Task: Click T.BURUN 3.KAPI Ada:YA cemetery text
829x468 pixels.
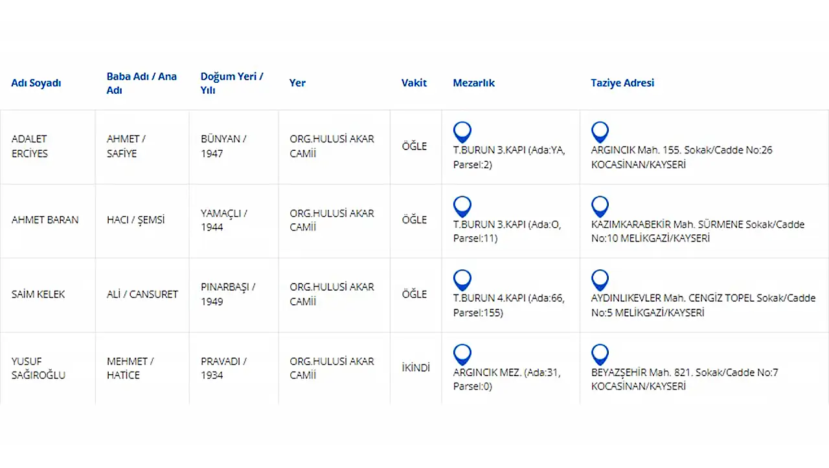Action: (509, 157)
